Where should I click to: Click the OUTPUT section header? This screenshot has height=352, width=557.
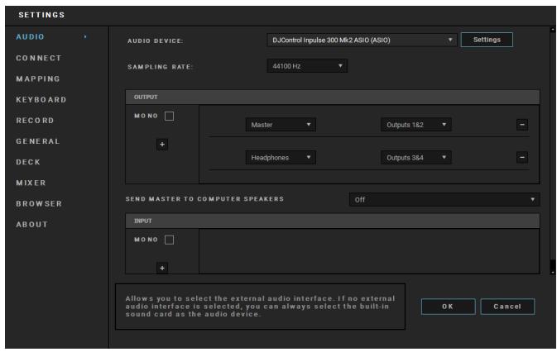(x=333, y=98)
